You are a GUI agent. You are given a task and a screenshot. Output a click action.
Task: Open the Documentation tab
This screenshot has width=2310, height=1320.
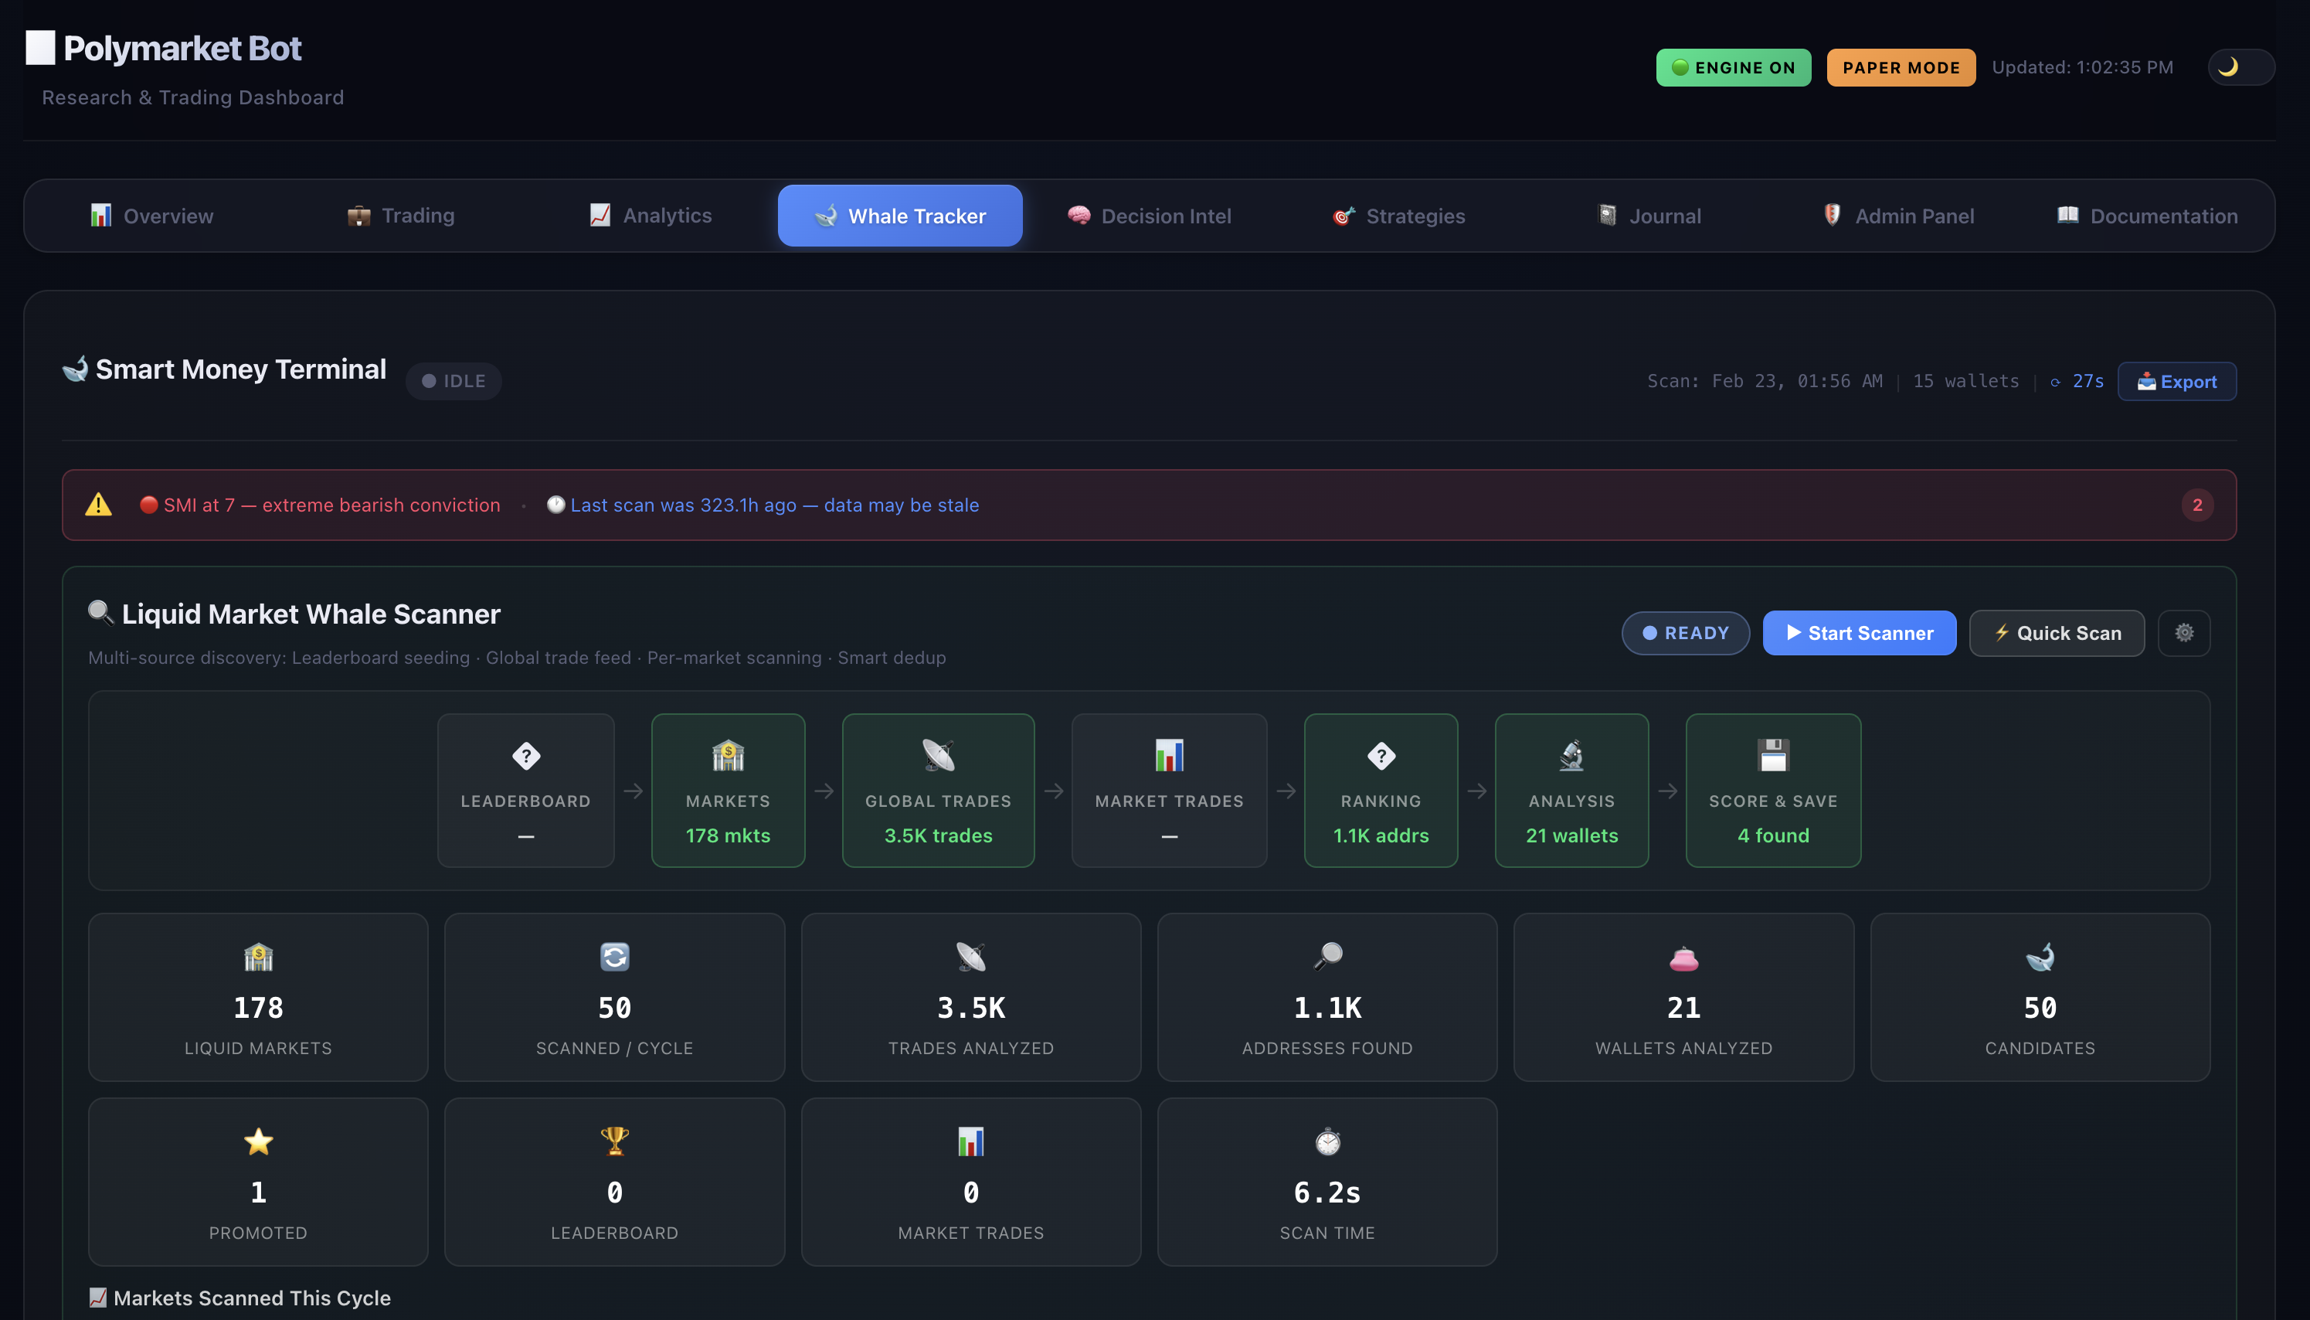point(2147,216)
